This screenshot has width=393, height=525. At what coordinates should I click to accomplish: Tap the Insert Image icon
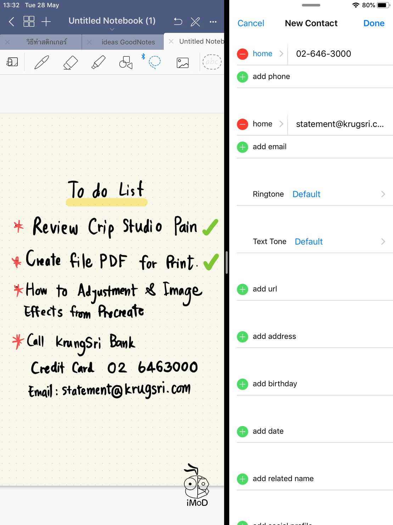tap(183, 63)
